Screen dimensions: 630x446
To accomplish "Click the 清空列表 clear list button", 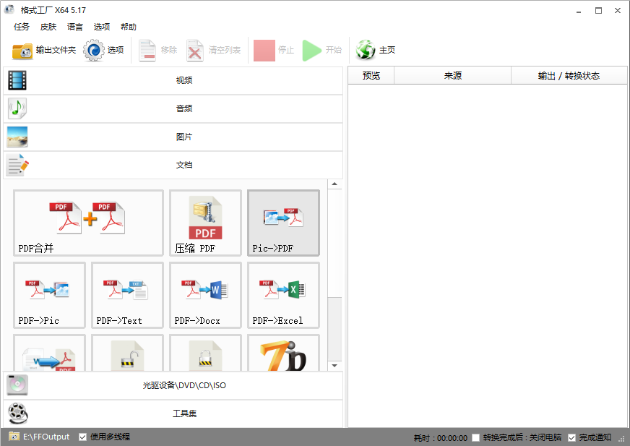I will (x=208, y=49).
